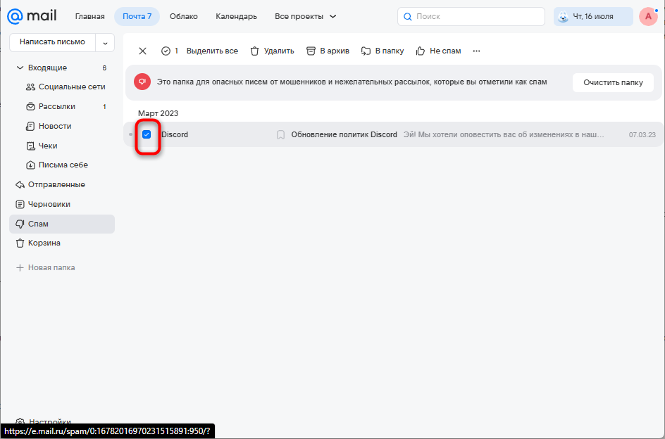Image resolution: width=665 pixels, height=439 pixels.
Task: Click the thumbs-up Не спам icon
Action: click(421, 51)
